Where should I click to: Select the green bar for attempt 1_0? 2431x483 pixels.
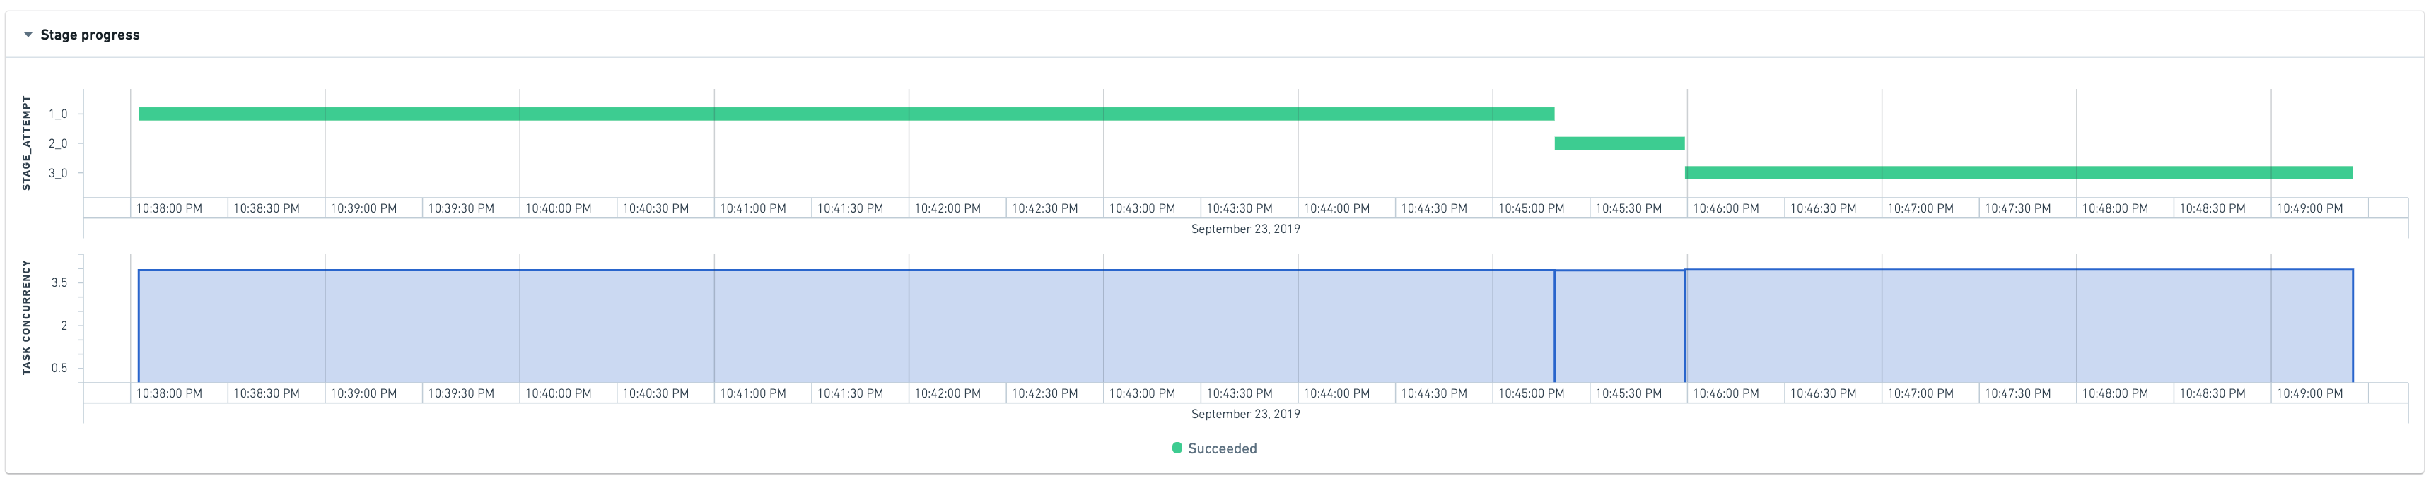[846, 114]
